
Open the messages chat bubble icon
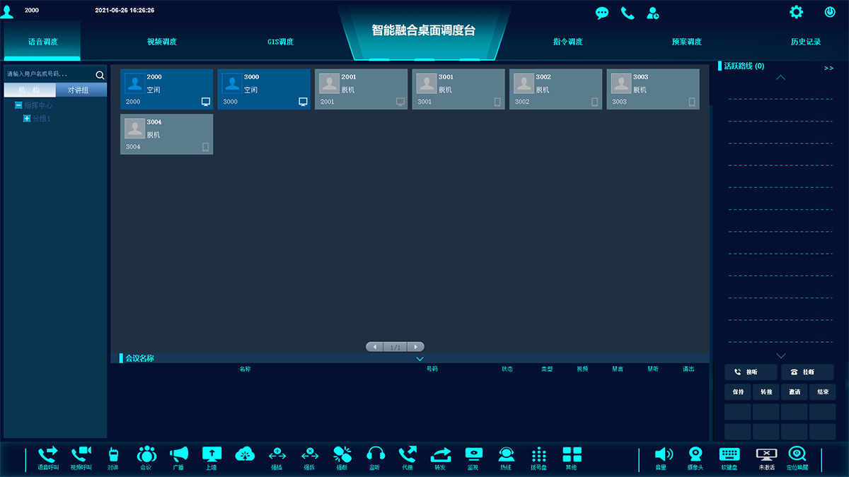pyautogui.click(x=602, y=13)
